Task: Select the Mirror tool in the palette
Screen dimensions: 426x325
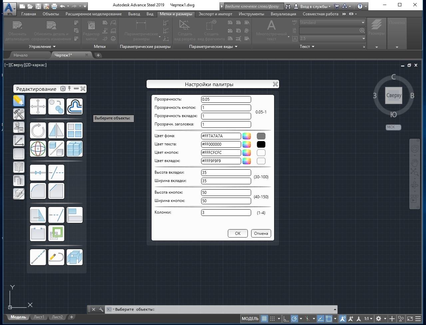Action: point(56,130)
